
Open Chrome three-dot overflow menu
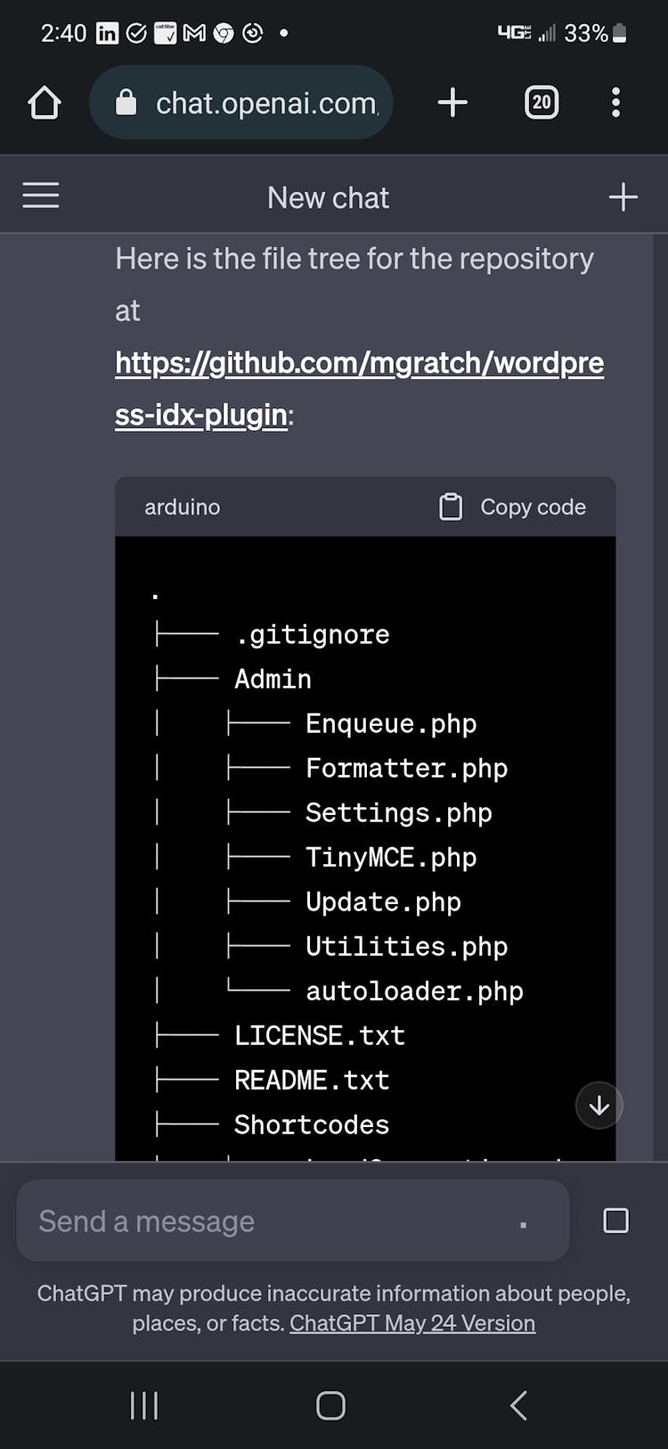coord(615,103)
